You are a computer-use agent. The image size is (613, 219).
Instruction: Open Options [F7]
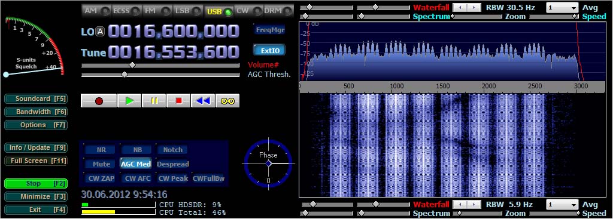pyautogui.click(x=35, y=125)
